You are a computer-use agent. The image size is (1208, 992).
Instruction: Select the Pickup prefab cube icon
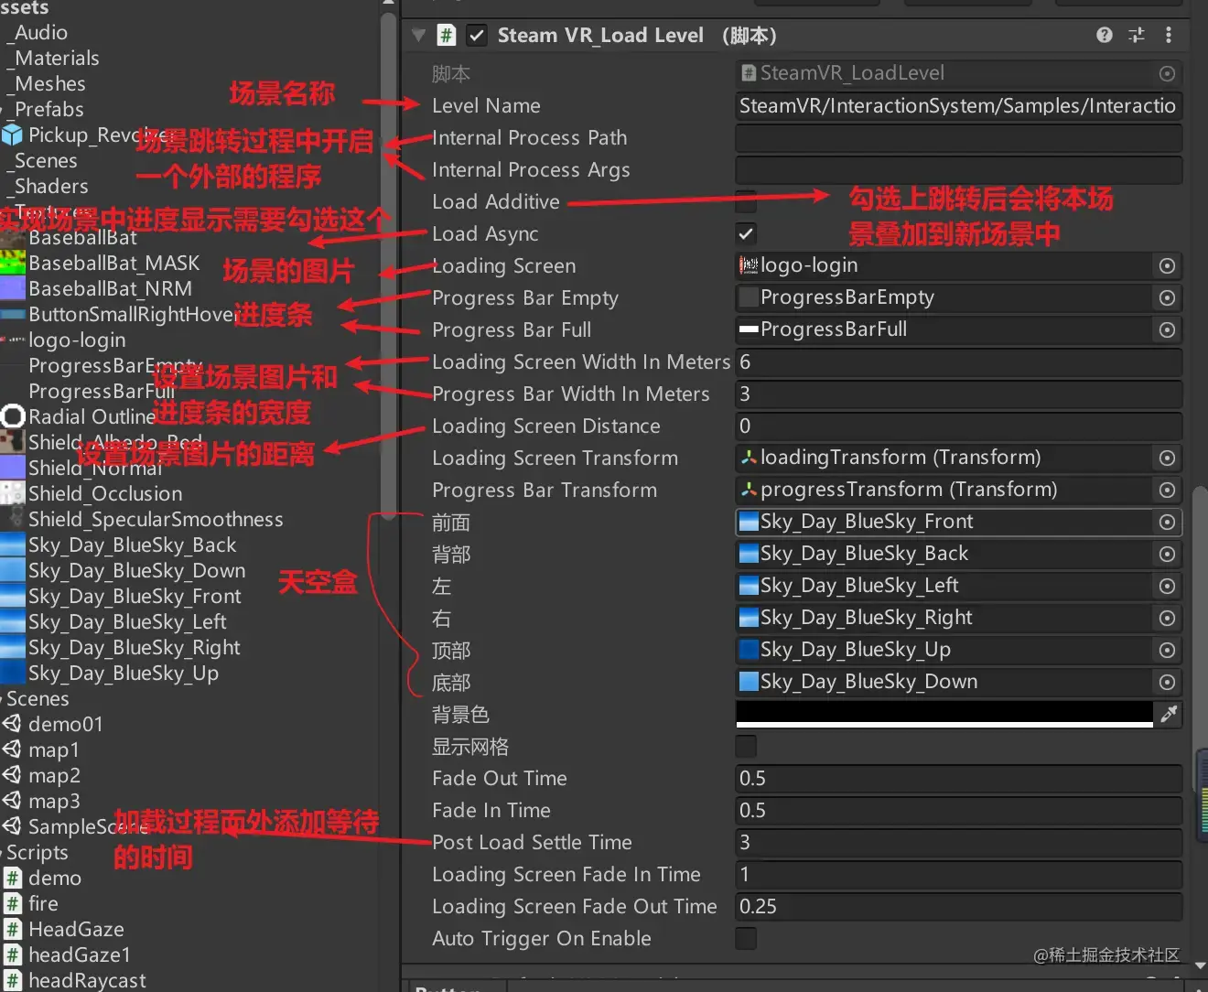(13, 135)
